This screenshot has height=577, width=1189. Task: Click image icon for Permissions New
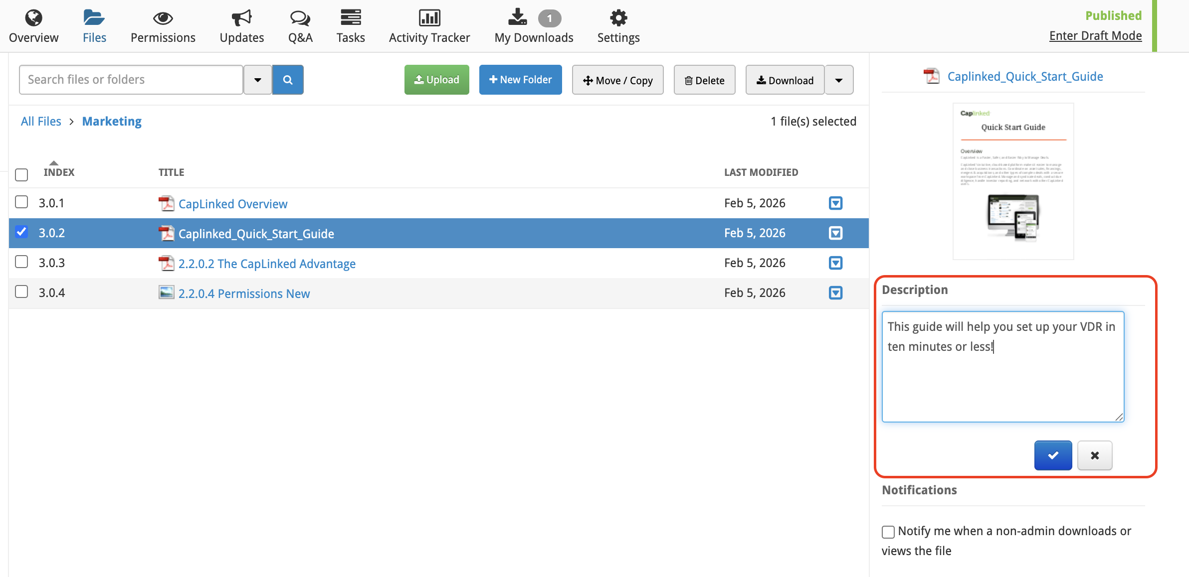click(166, 292)
